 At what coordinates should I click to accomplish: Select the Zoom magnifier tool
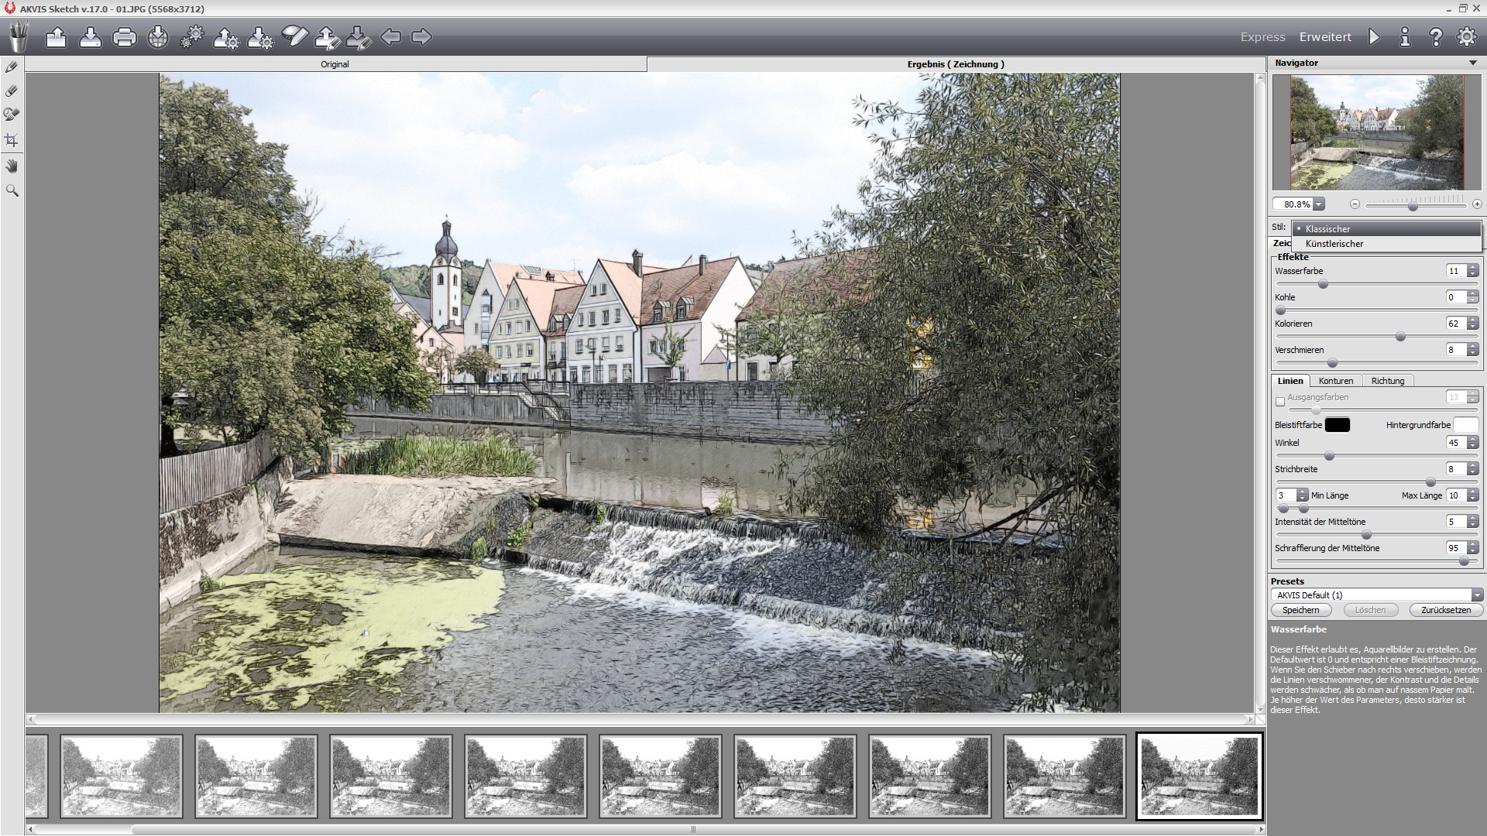12,190
